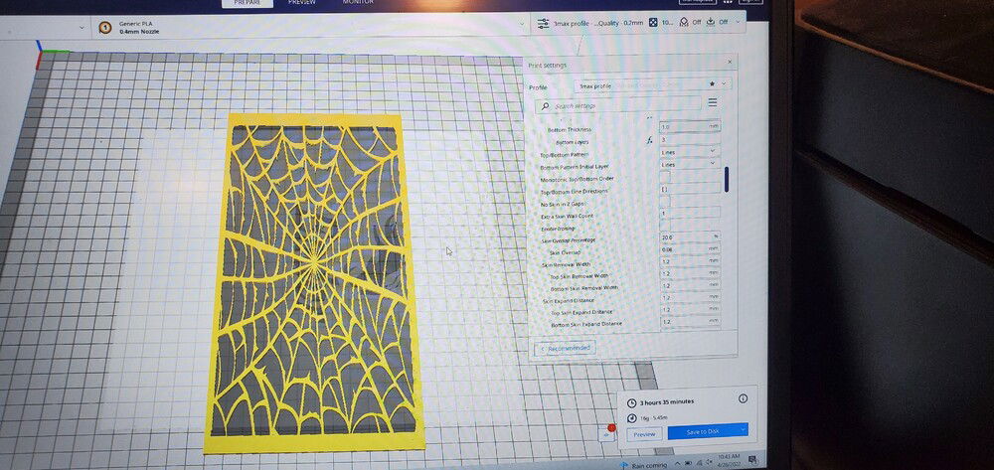Click the Preview button in the action panel
Screen dimensions: 994x470
click(645, 434)
